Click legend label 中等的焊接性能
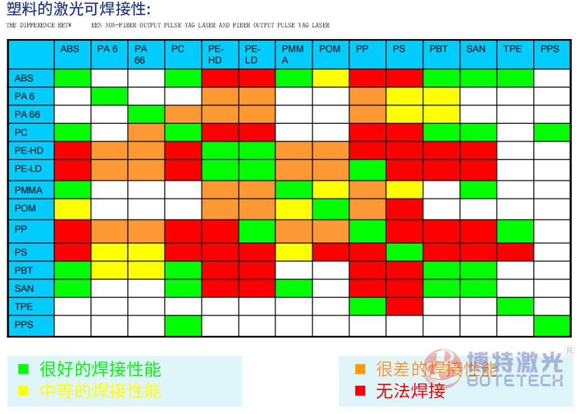The image size is (584, 414). 100,391
